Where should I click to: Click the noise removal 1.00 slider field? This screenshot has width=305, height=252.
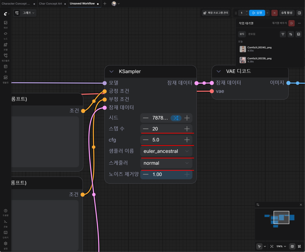click(166, 174)
